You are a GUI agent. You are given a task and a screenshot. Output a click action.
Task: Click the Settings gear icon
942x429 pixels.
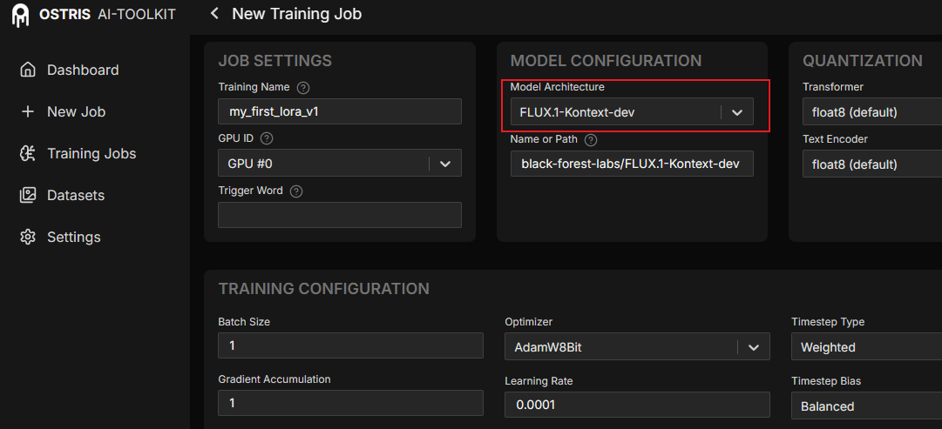pyautogui.click(x=28, y=237)
